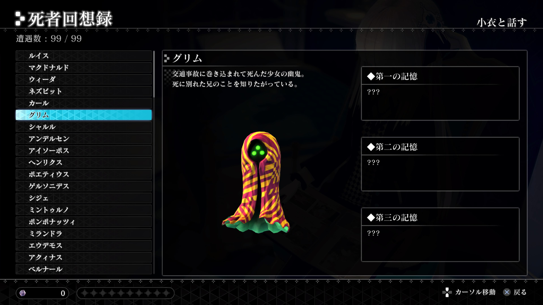The width and height of the screenshot is (543, 305).
Task: Click the X button back icon
Action: click(x=507, y=292)
